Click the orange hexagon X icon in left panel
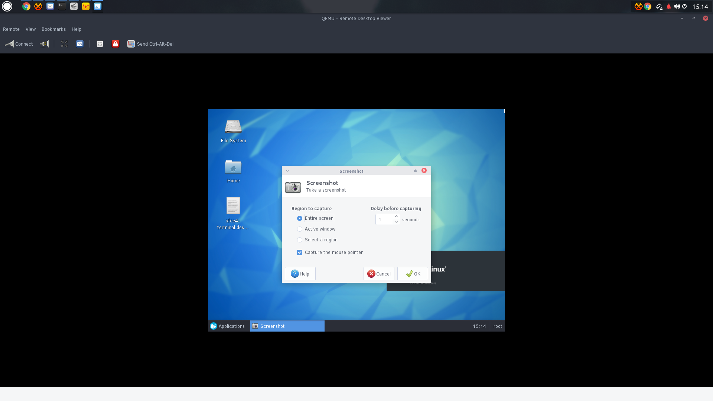The width and height of the screenshot is (713, 401). pos(38,6)
